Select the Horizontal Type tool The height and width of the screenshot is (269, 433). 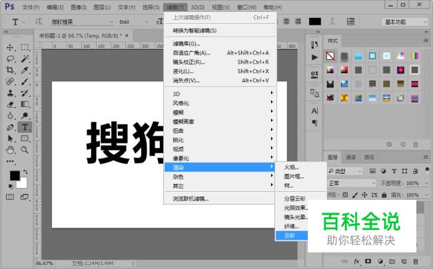(x=25, y=128)
